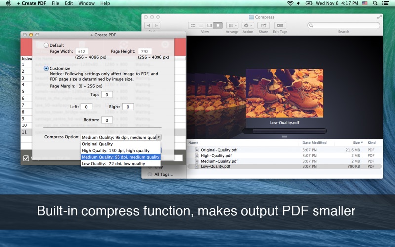
Task: Click the Finder Search field
Action: [344, 25]
